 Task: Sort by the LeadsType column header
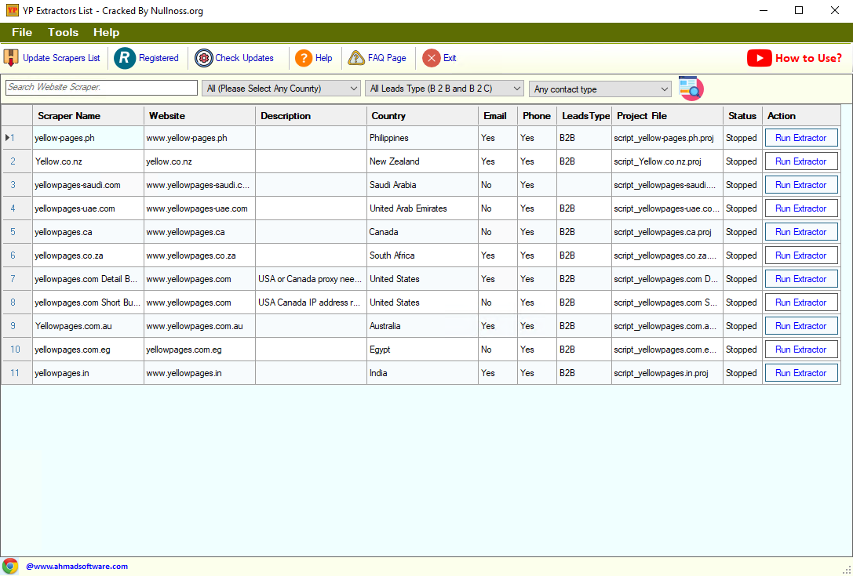point(585,116)
